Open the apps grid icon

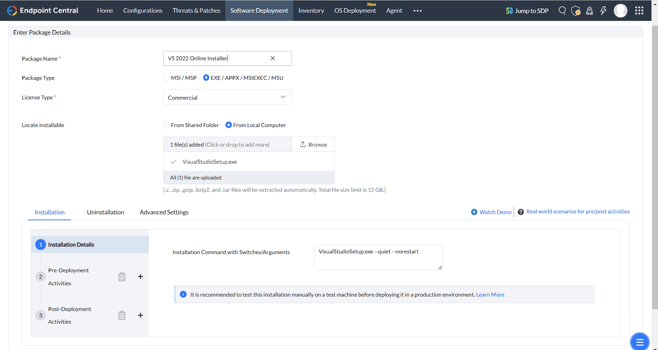tap(639, 10)
